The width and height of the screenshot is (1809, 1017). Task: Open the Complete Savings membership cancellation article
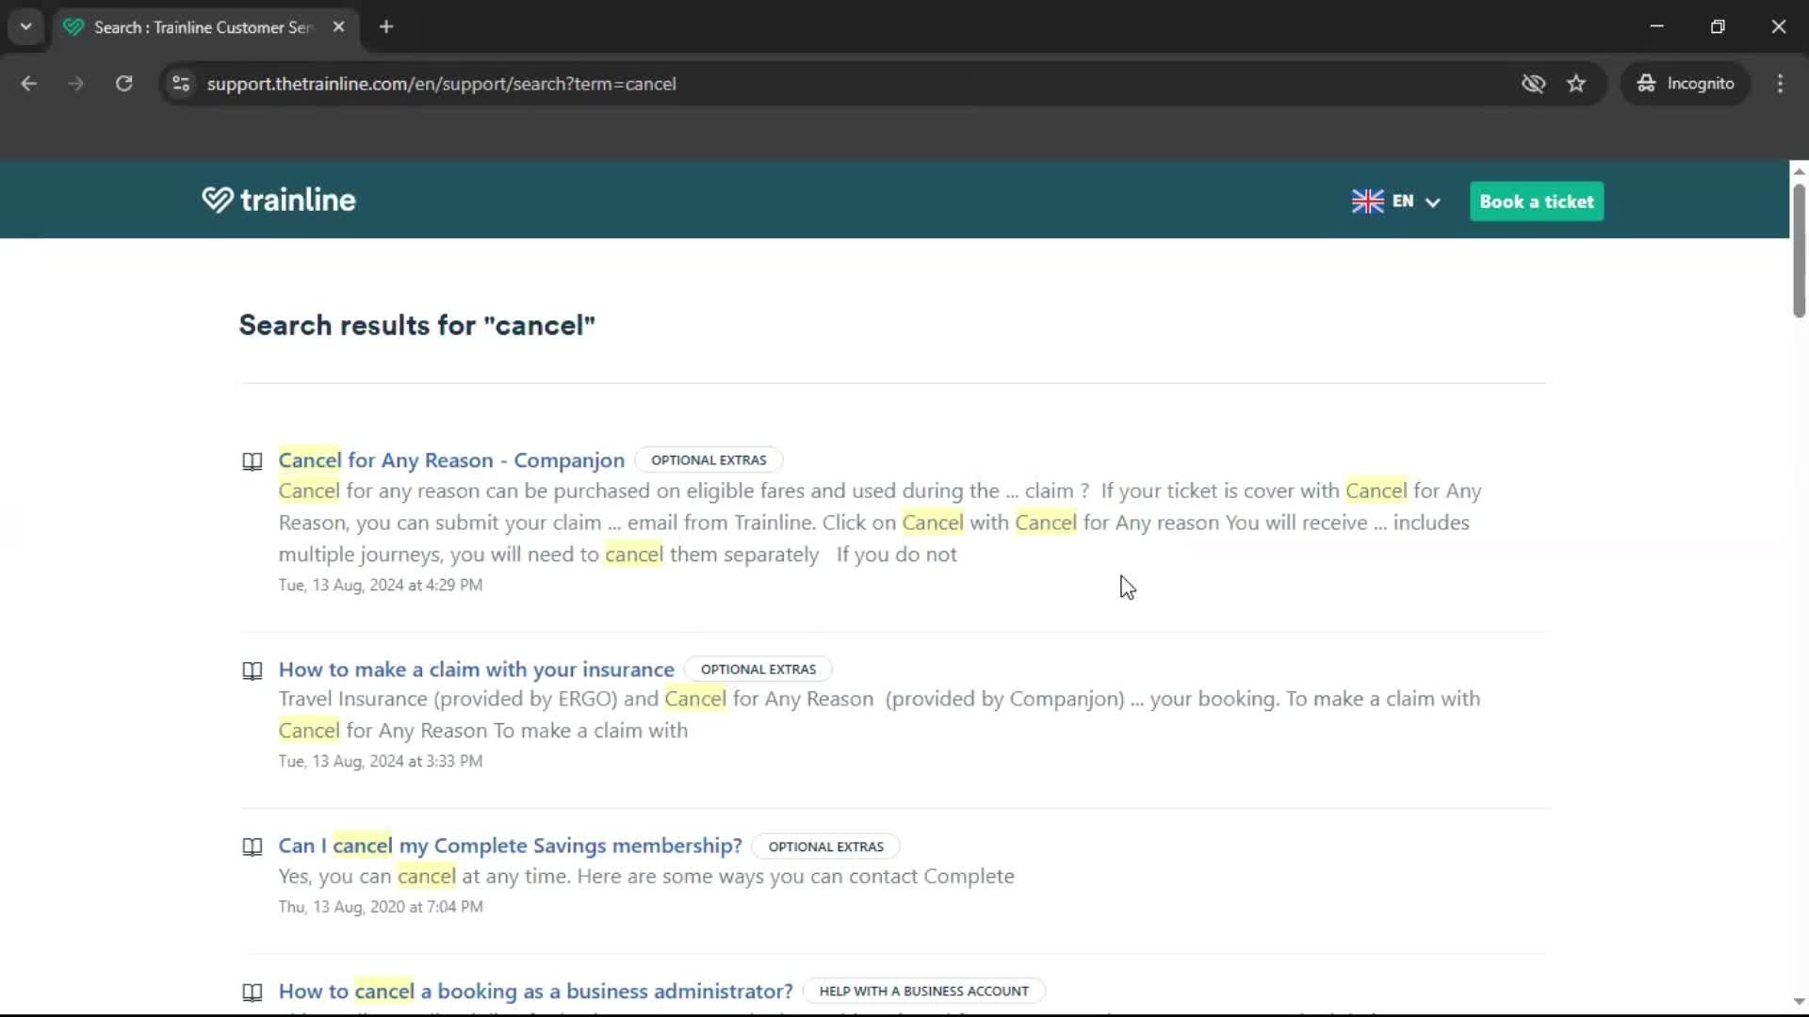pyautogui.click(x=510, y=846)
